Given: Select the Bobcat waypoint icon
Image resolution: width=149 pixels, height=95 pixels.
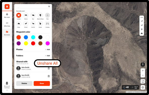Looking at the screenshot, I should (x=26, y=15).
